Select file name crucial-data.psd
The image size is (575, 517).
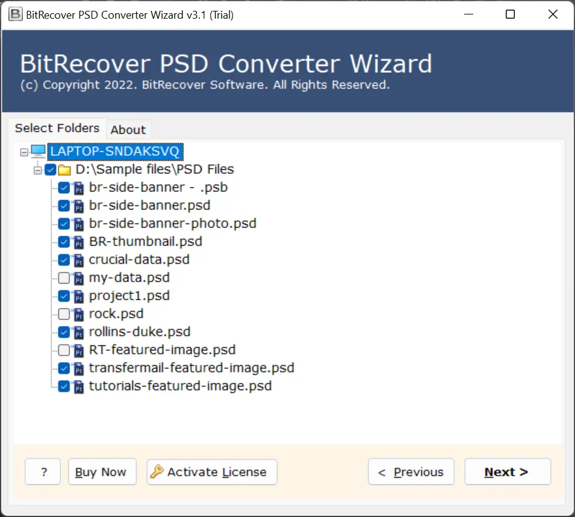pyautogui.click(x=139, y=259)
